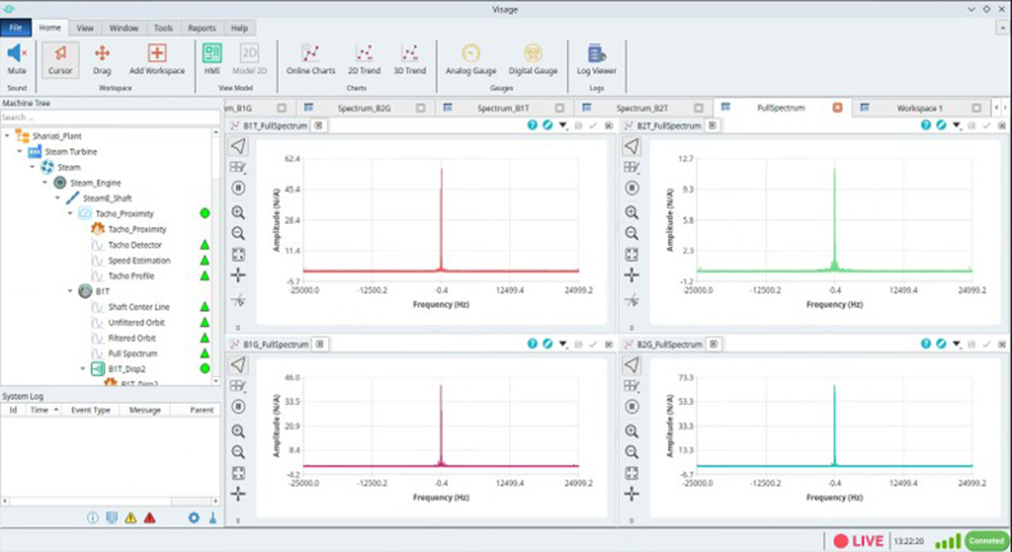Fit B1T_FullSpectrum chart to view
The width and height of the screenshot is (1012, 552).
pos(238,255)
